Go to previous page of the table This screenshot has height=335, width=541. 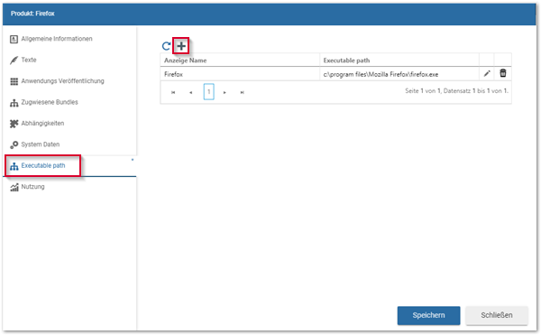[x=191, y=92]
